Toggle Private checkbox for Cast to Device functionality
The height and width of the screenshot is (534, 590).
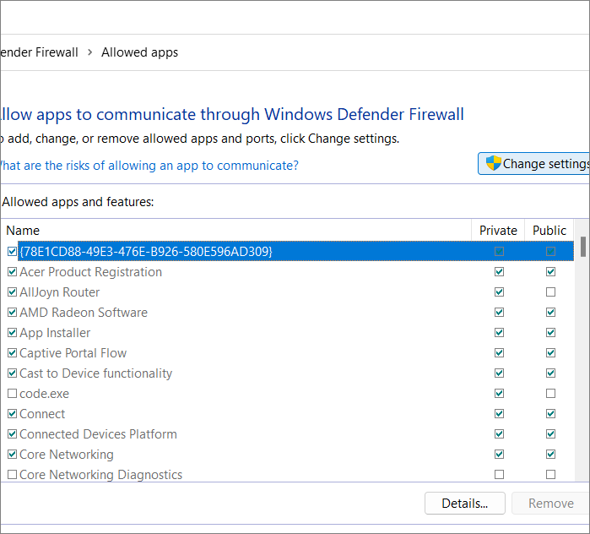pyautogui.click(x=499, y=373)
